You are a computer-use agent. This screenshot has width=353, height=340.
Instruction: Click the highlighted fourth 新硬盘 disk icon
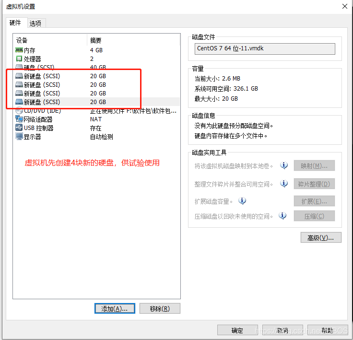[x=19, y=102]
